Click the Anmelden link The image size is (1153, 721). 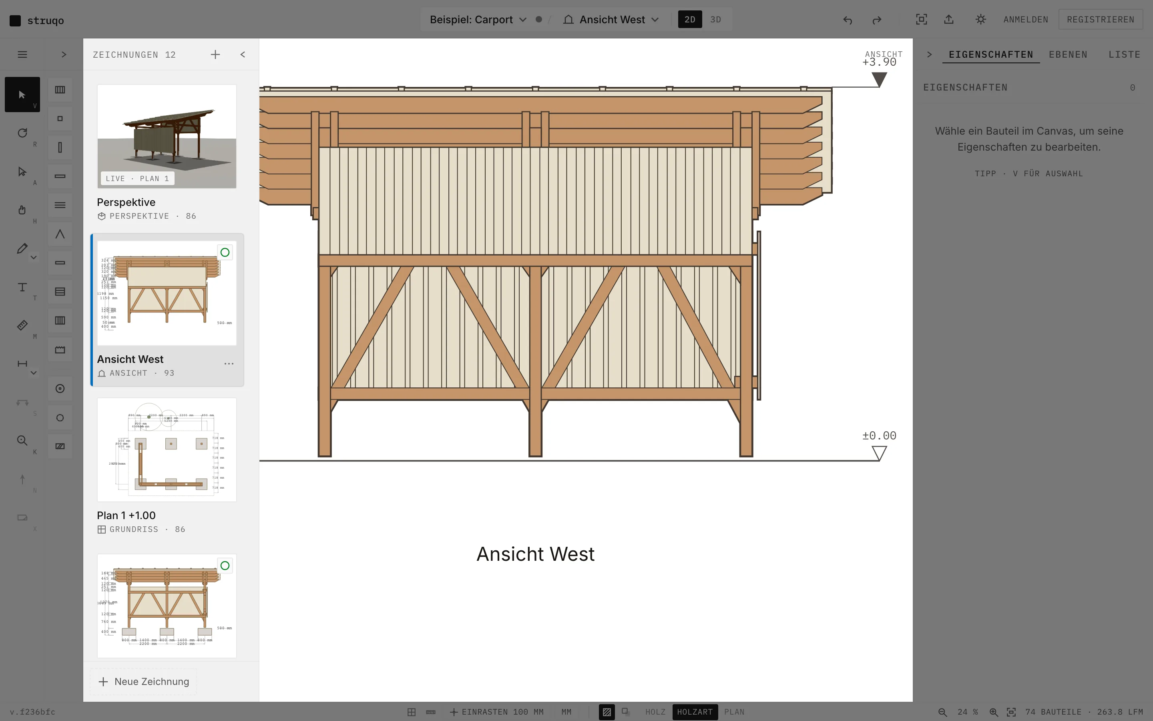[x=1025, y=20]
